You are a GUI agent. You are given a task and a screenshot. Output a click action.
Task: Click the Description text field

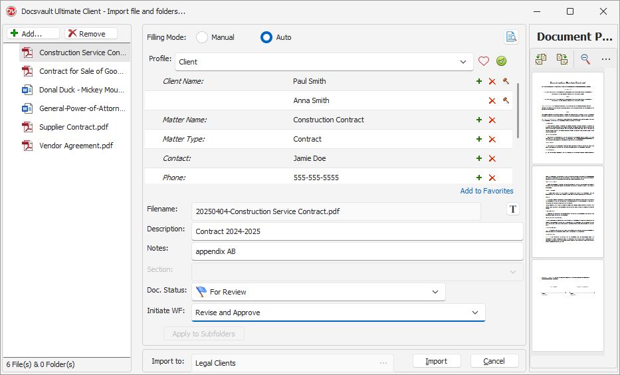(x=358, y=231)
